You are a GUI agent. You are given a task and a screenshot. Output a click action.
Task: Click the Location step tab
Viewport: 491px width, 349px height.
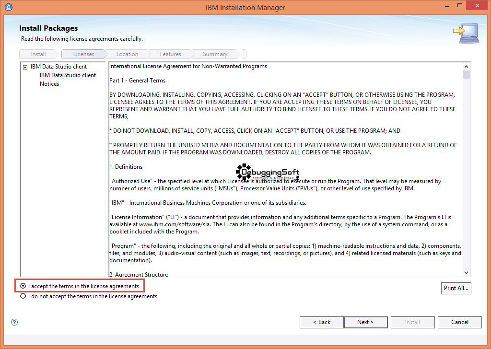[127, 54]
